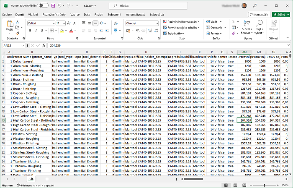The height and width of the screenshot is (188, 293).
Task: Click the Sdílet share button
Action: click(x=280, y=14)
